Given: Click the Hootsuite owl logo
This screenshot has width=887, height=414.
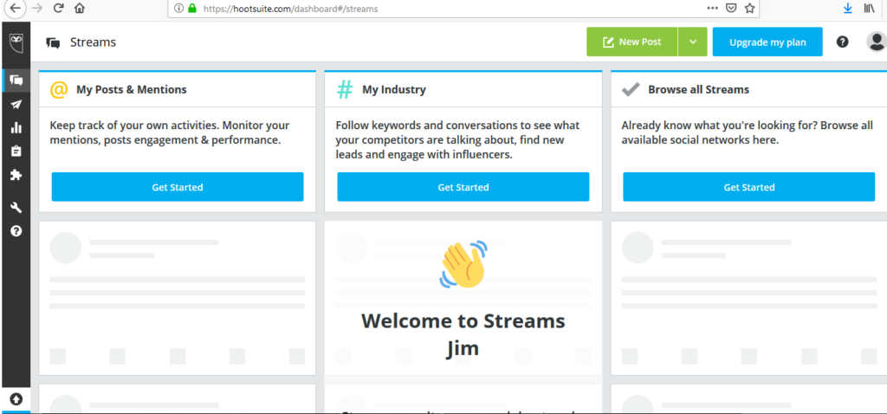Looking at the screenshot, I should point(16,42).
